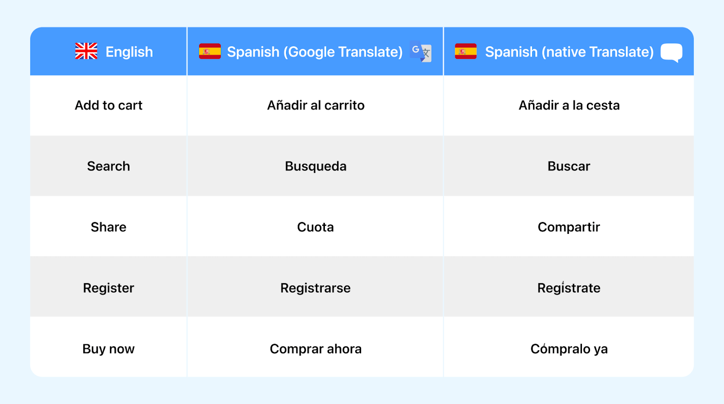
Task: Click the Spanish flag beside native Translate heading
Action: [x=466, y=52]
